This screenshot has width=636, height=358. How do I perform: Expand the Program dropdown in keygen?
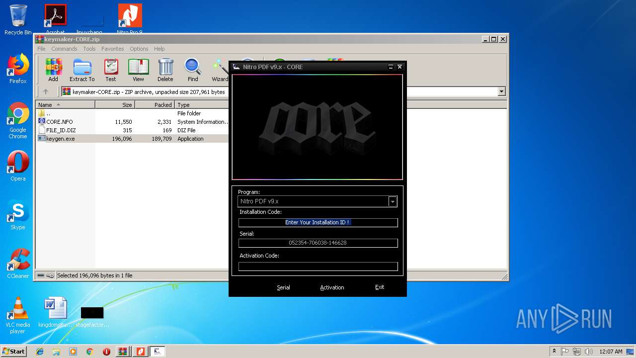393,201
